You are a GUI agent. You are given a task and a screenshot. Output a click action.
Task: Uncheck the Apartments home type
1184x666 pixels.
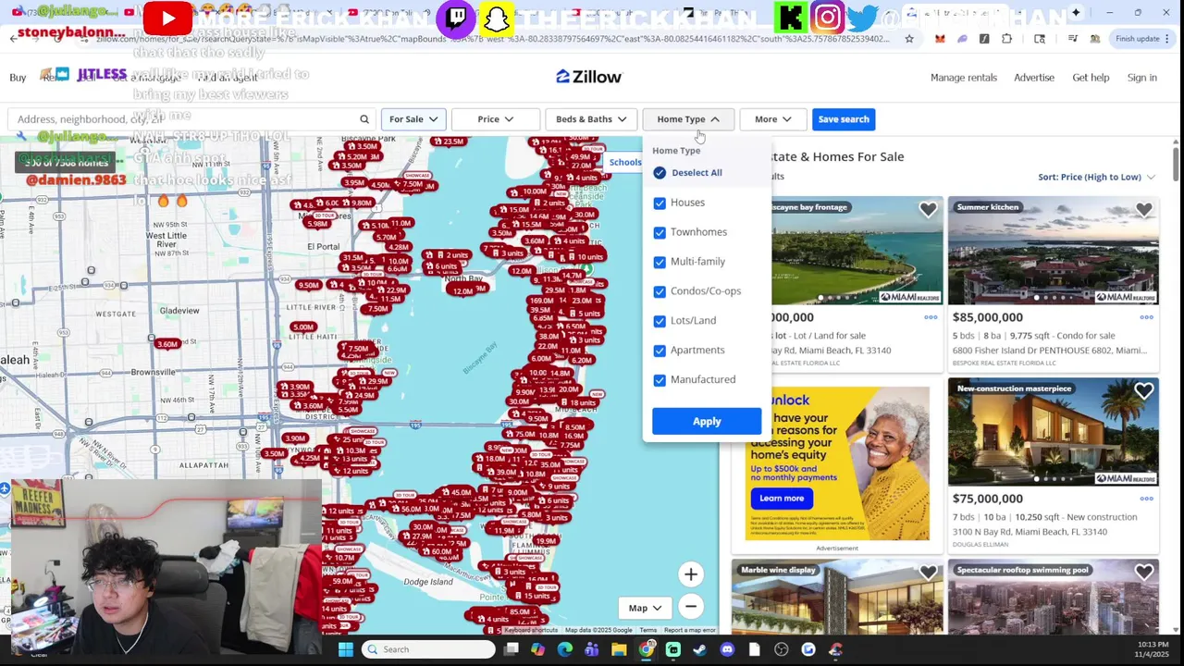click(660, 351)
